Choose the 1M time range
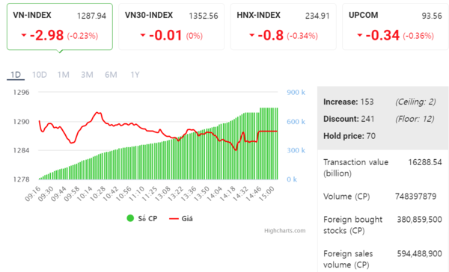 (64, 75)
